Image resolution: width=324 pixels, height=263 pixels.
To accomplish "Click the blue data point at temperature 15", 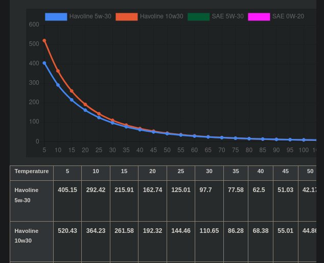I will pyautogui.click(x=72, y=100).
